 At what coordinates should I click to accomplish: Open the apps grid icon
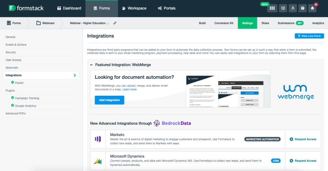pos(272,8)
